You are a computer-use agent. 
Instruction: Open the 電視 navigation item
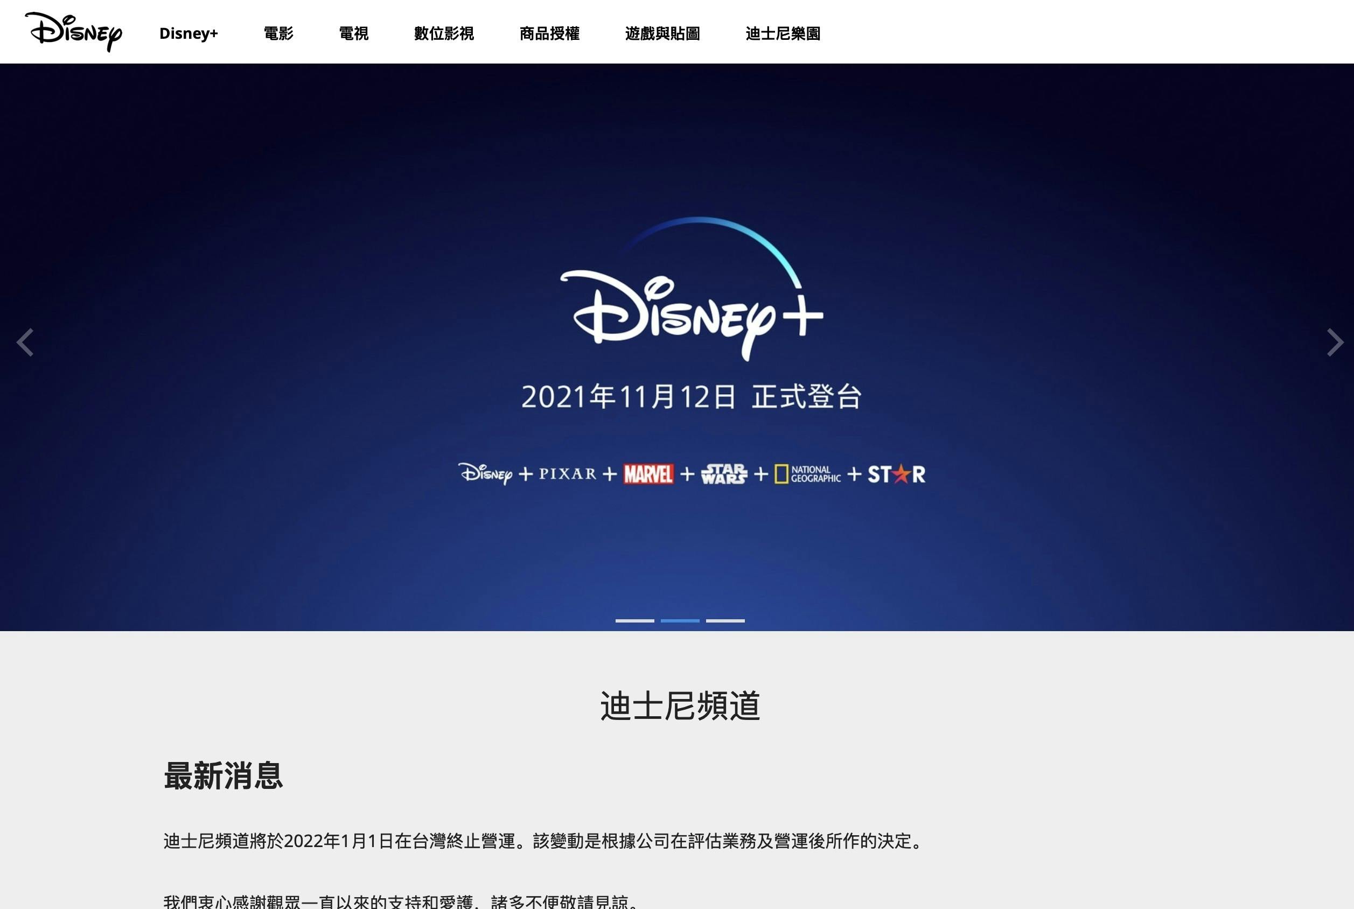point(353,33)
